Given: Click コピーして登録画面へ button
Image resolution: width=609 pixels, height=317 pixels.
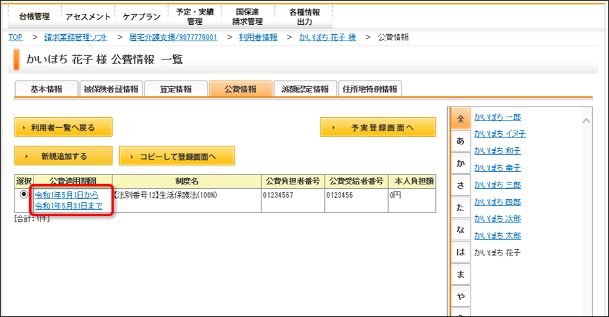Looking at the screenshot, I should 177,156.
